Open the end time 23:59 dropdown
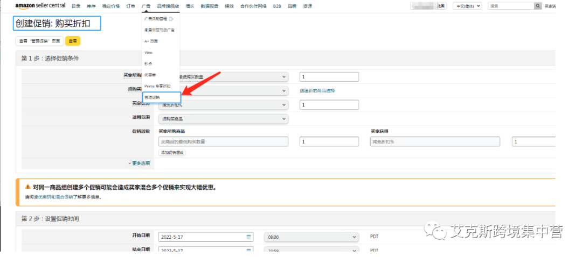582x257 pixels. pyautogui.click(x=311, y=250)
